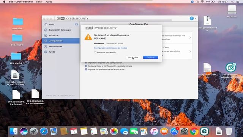The height and width of the screenshot is (137, 243).
Task: Launch Safari from the Dock
Action: pos(44,131)
